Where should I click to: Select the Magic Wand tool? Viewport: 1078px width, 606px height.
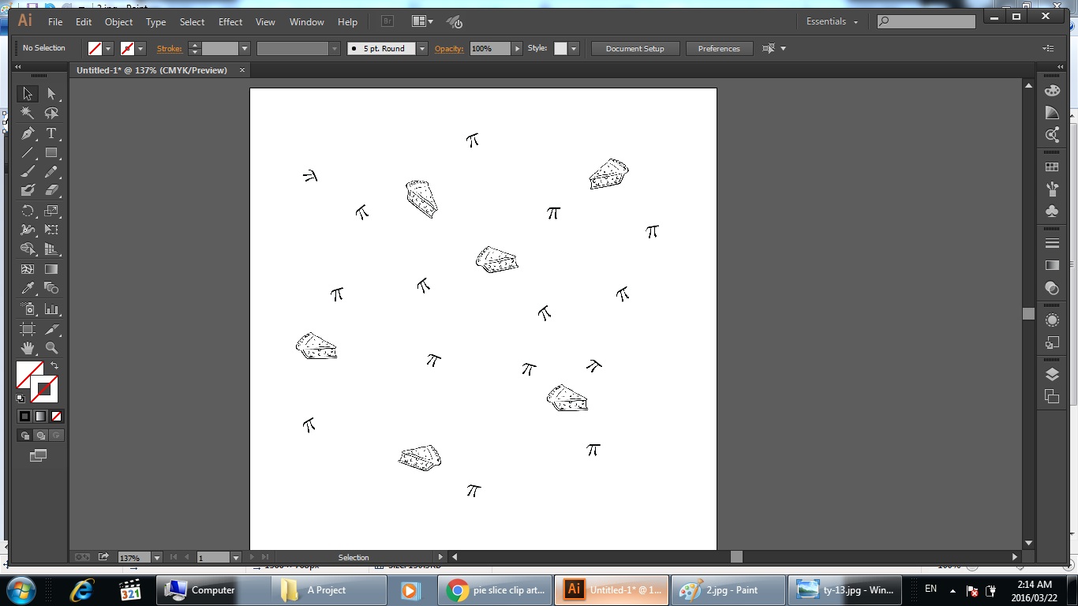click(28, 113)
